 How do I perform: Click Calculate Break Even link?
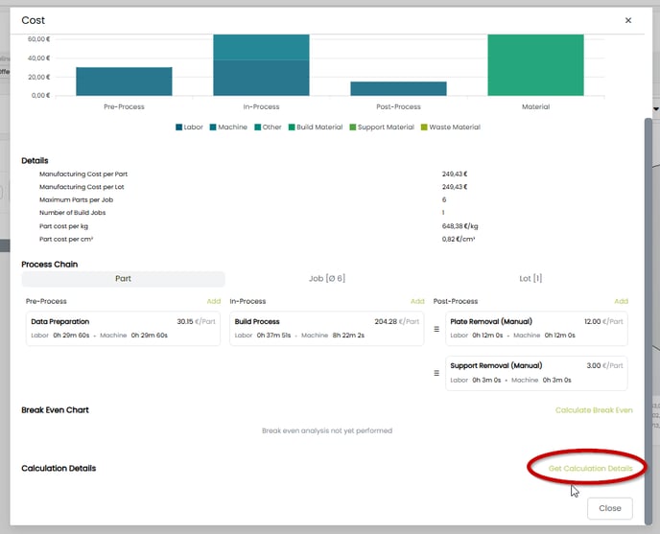tap(594, 410)
